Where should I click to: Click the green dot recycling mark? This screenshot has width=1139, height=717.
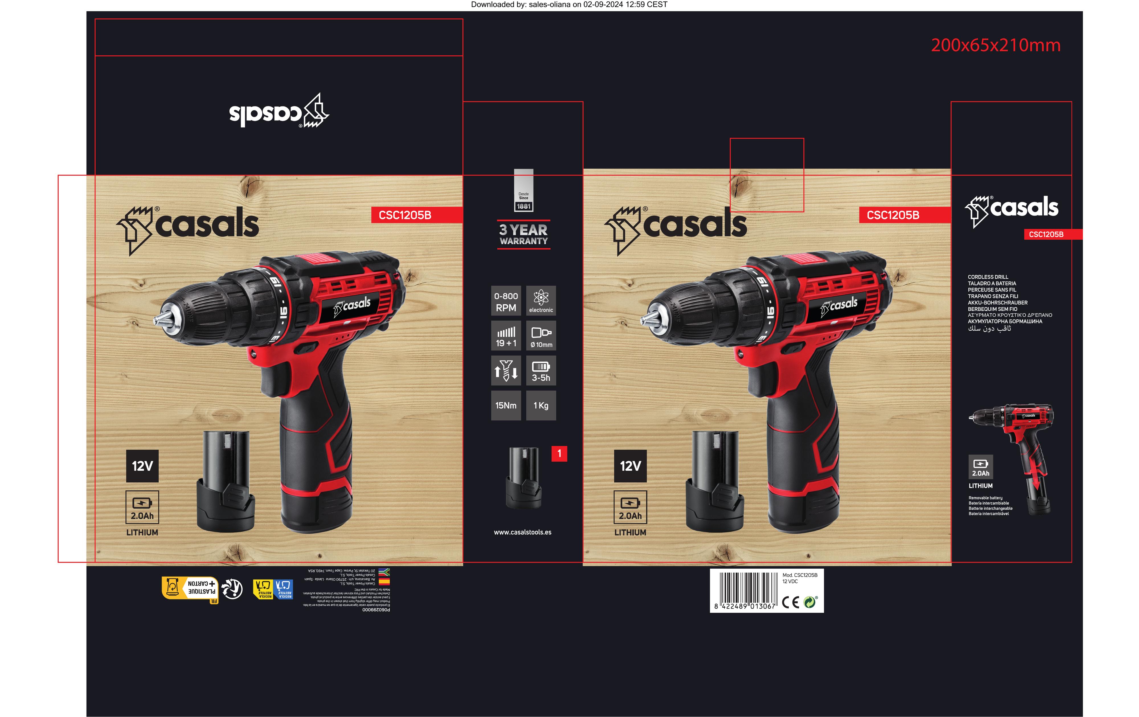tap(810, 602)
